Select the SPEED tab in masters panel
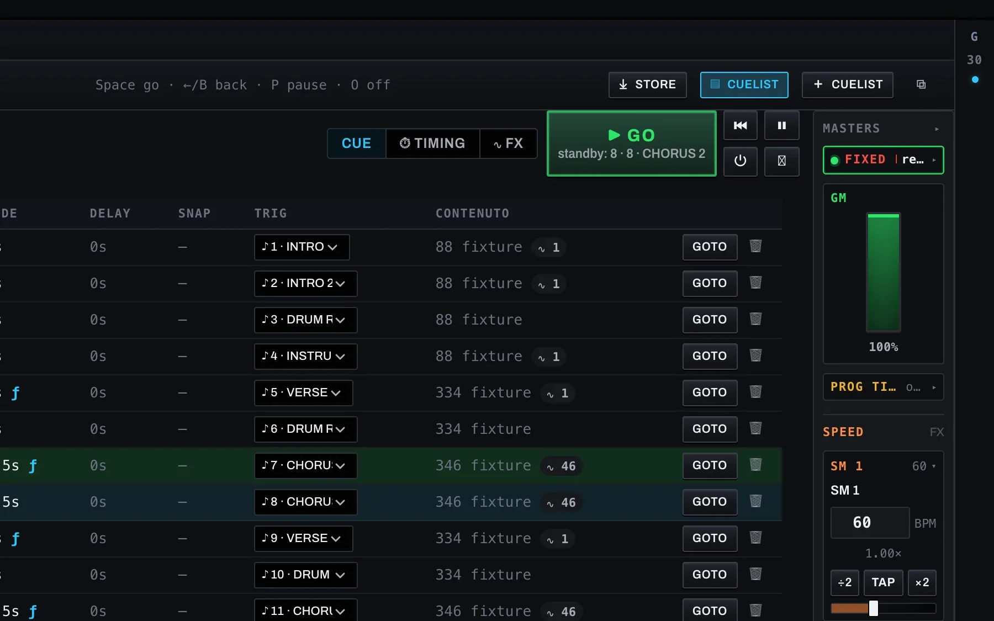 843,432
